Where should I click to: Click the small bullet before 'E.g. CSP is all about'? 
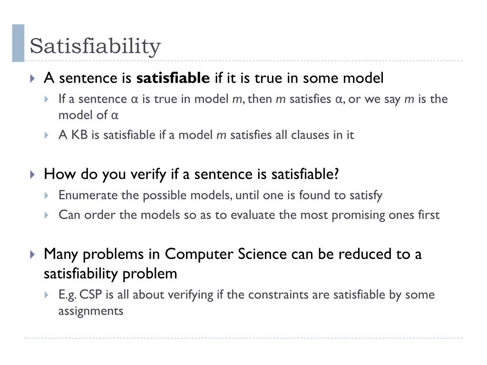[x=47, y=295]
